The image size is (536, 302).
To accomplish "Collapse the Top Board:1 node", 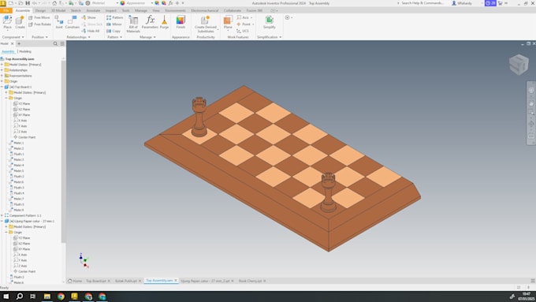I will [2, 87].
